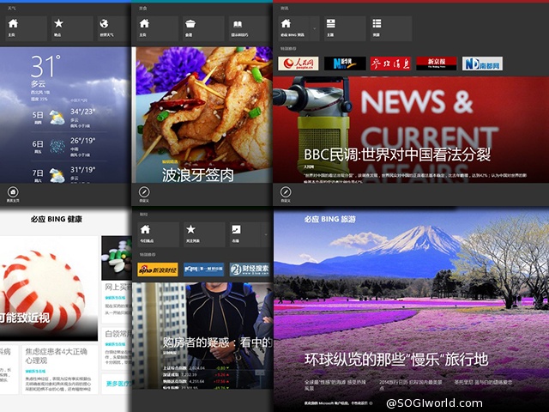The image size is (549, 412).
Task: Click the 31° current temperature
Action: [x=45, y=66]
